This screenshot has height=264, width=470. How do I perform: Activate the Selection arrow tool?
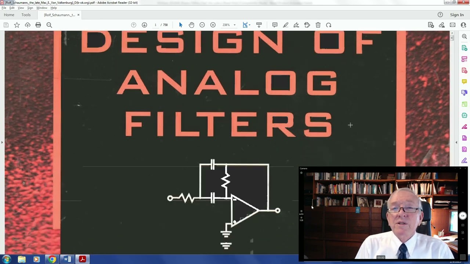click(181, 25)
